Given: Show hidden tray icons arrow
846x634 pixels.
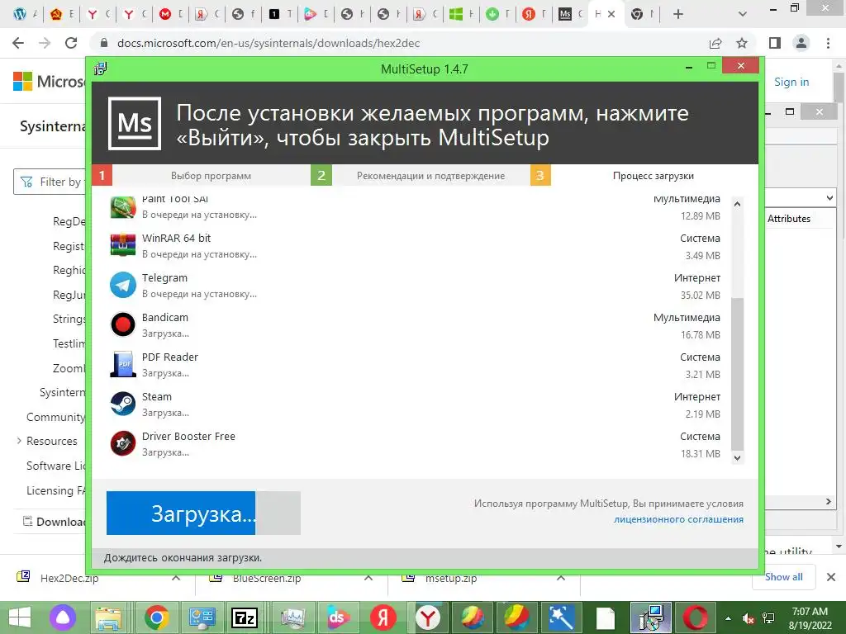Looking at the screenshot, I should [x=729, y=618].
